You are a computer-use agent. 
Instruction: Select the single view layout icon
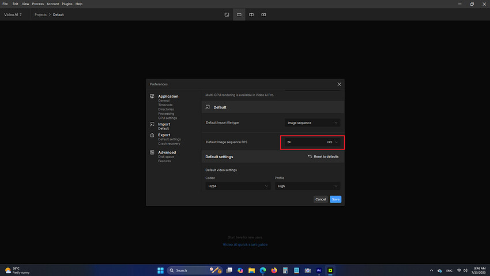coord(239,14)
